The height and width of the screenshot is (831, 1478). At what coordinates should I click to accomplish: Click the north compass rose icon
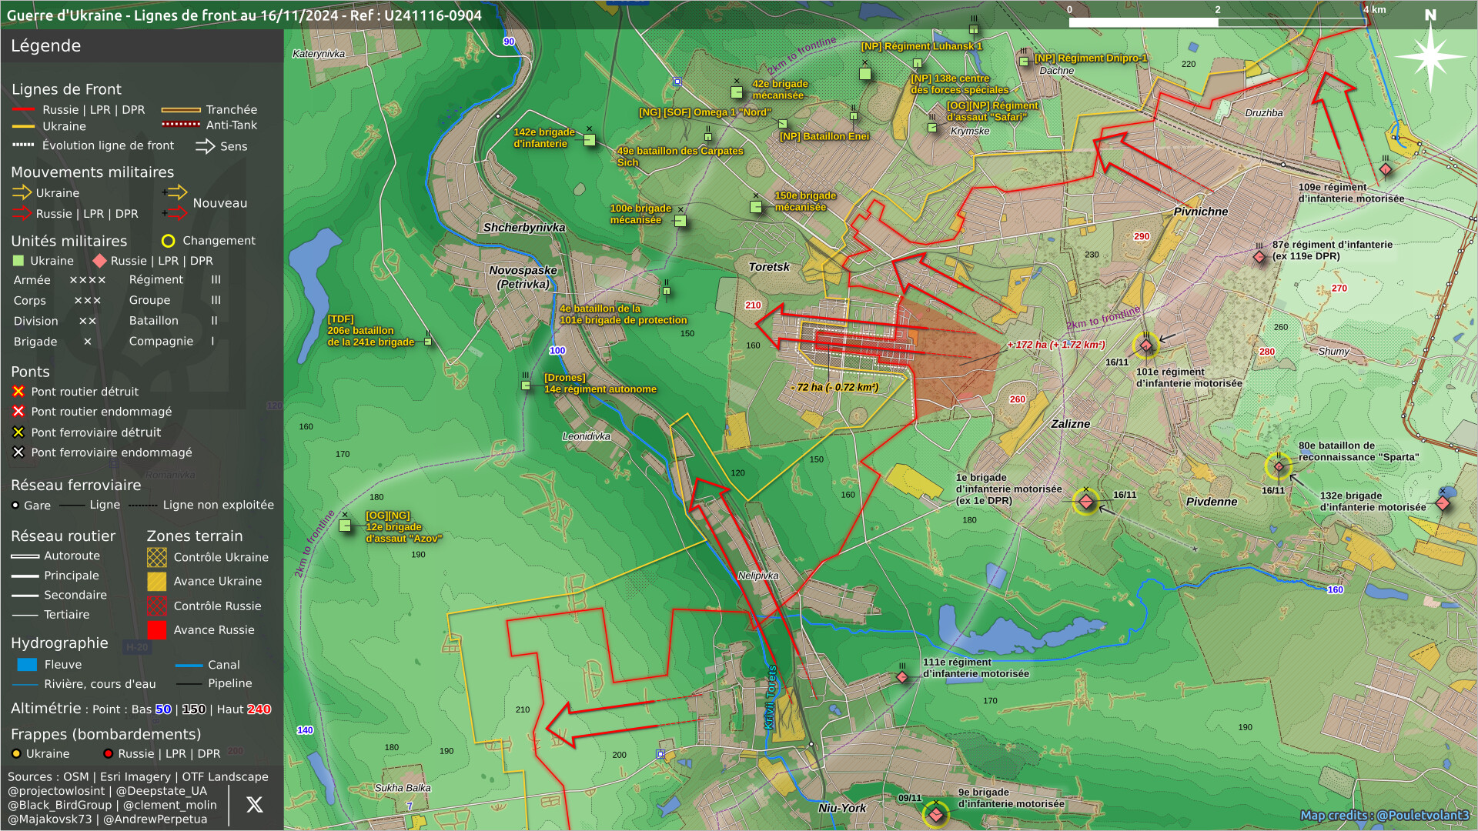[x=1430, y=55]
